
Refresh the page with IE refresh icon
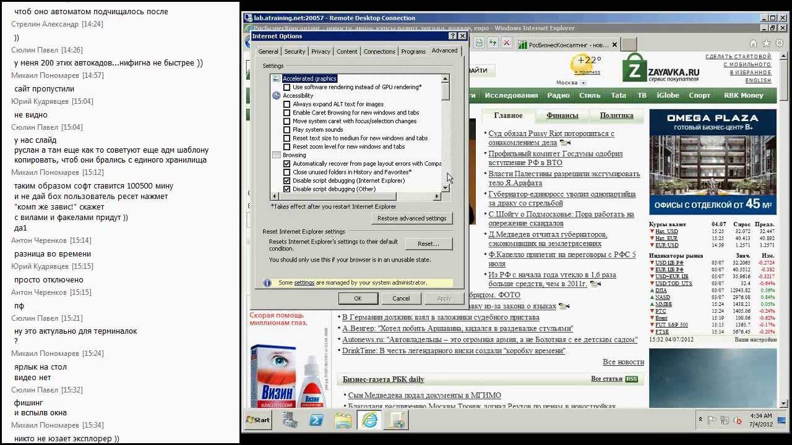493,43
